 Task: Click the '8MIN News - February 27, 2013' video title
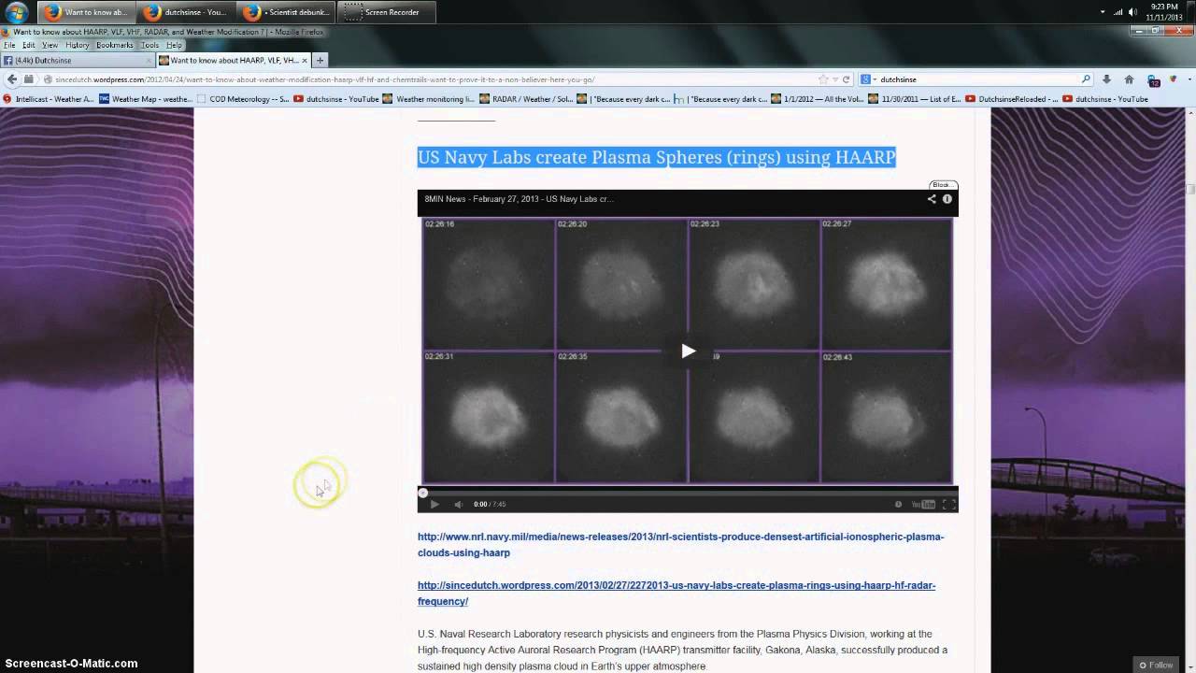[519, 198]
